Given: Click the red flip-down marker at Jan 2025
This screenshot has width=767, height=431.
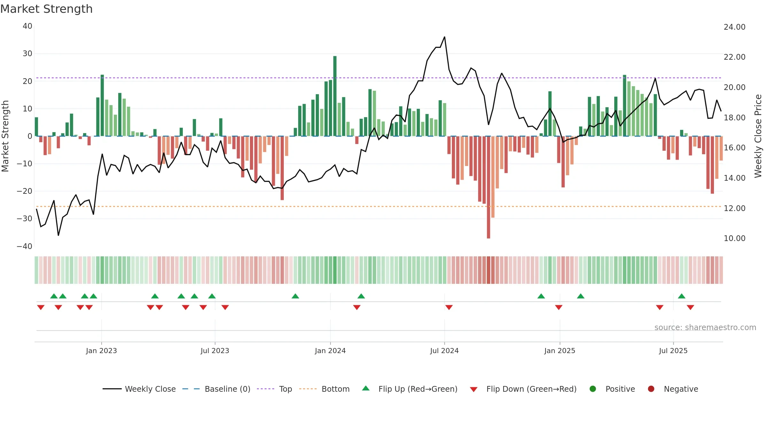Looking at the screenshot, I should coord(559,307).
